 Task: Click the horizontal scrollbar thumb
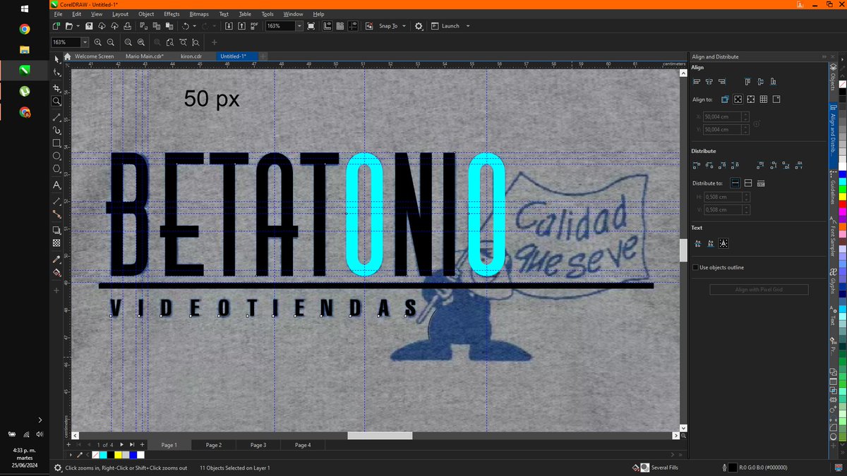[x=380, y=435]
